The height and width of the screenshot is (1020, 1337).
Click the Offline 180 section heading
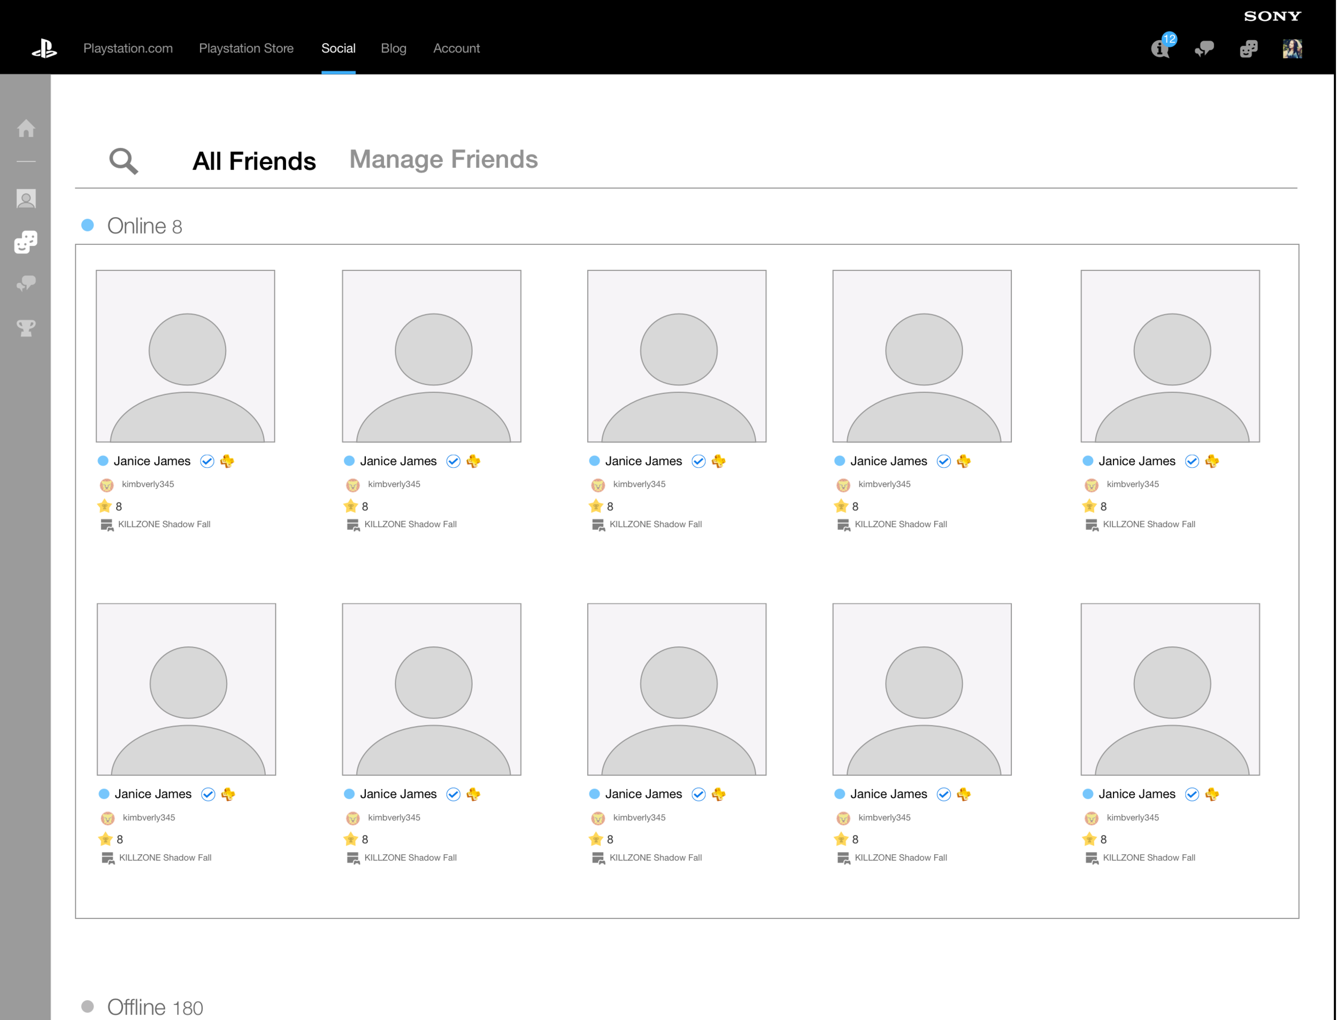155,1007
